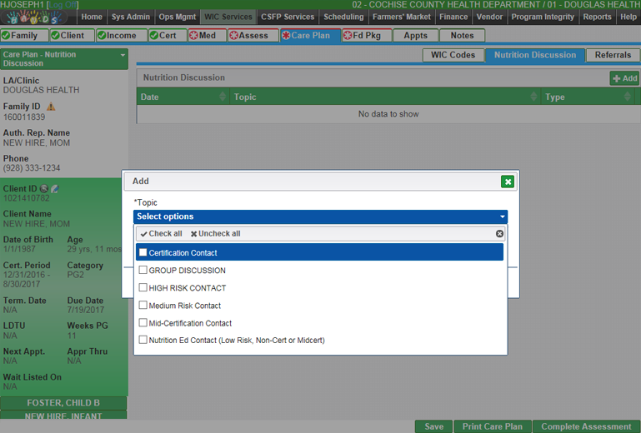
Task: Click the sort arrows on the Date column
Action: (x=223, y=97)
